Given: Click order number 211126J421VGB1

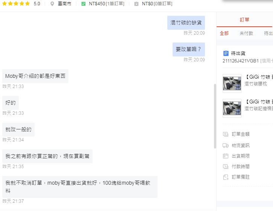Looking at the screenshot, I should pos(241,61).
